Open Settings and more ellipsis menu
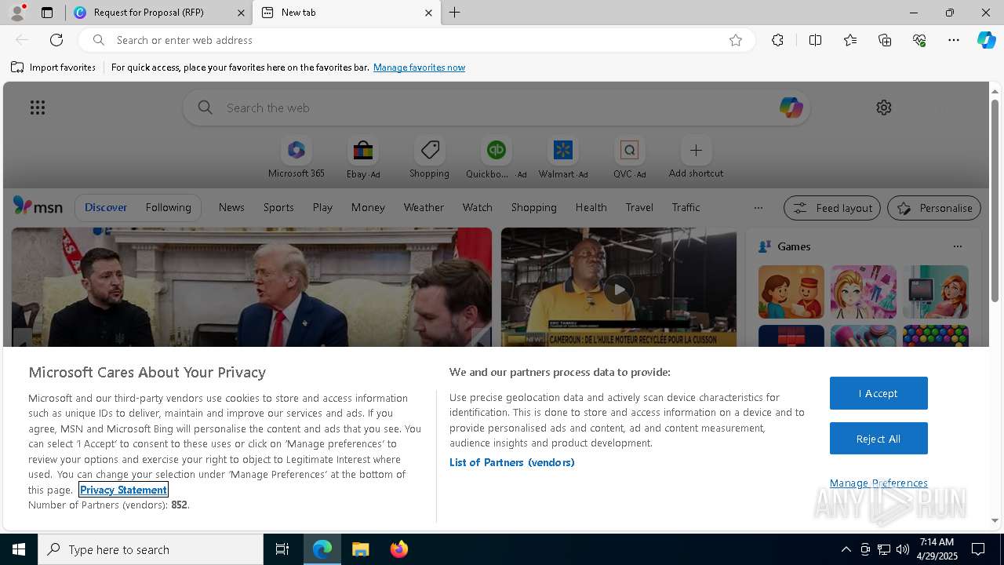 pyautogui.click(x=954, y=40)
